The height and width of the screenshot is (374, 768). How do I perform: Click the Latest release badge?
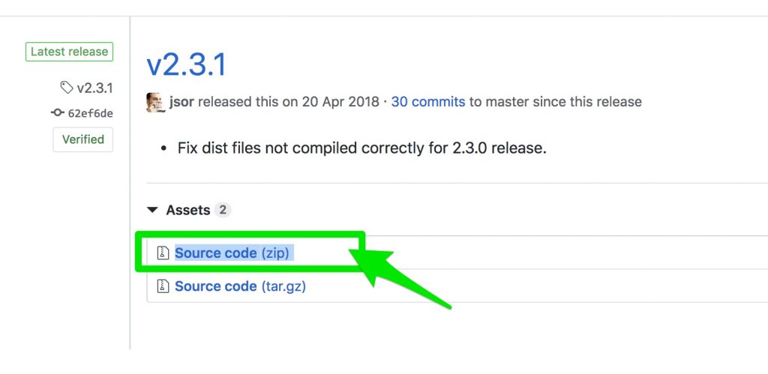click(70, 52)
